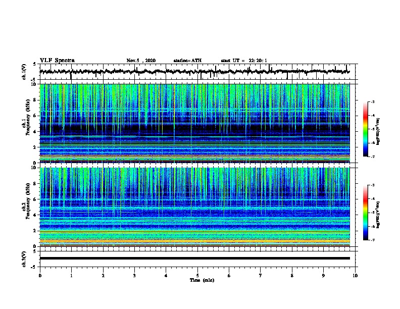Click time axis tick label "10" at the end of the axis
The height and width of the screenshot is (309, 400).
355,275
